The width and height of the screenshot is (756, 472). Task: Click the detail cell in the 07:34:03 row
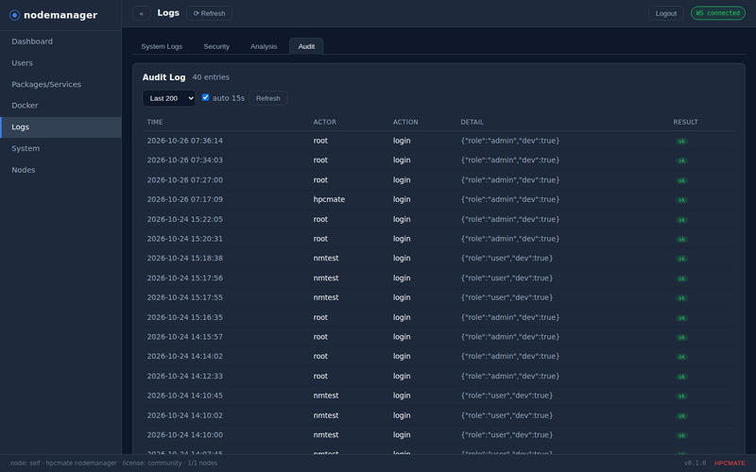click(x=510, y=160)
